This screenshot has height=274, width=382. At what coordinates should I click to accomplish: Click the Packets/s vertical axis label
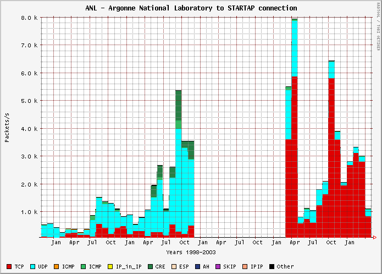pos(7,128)
